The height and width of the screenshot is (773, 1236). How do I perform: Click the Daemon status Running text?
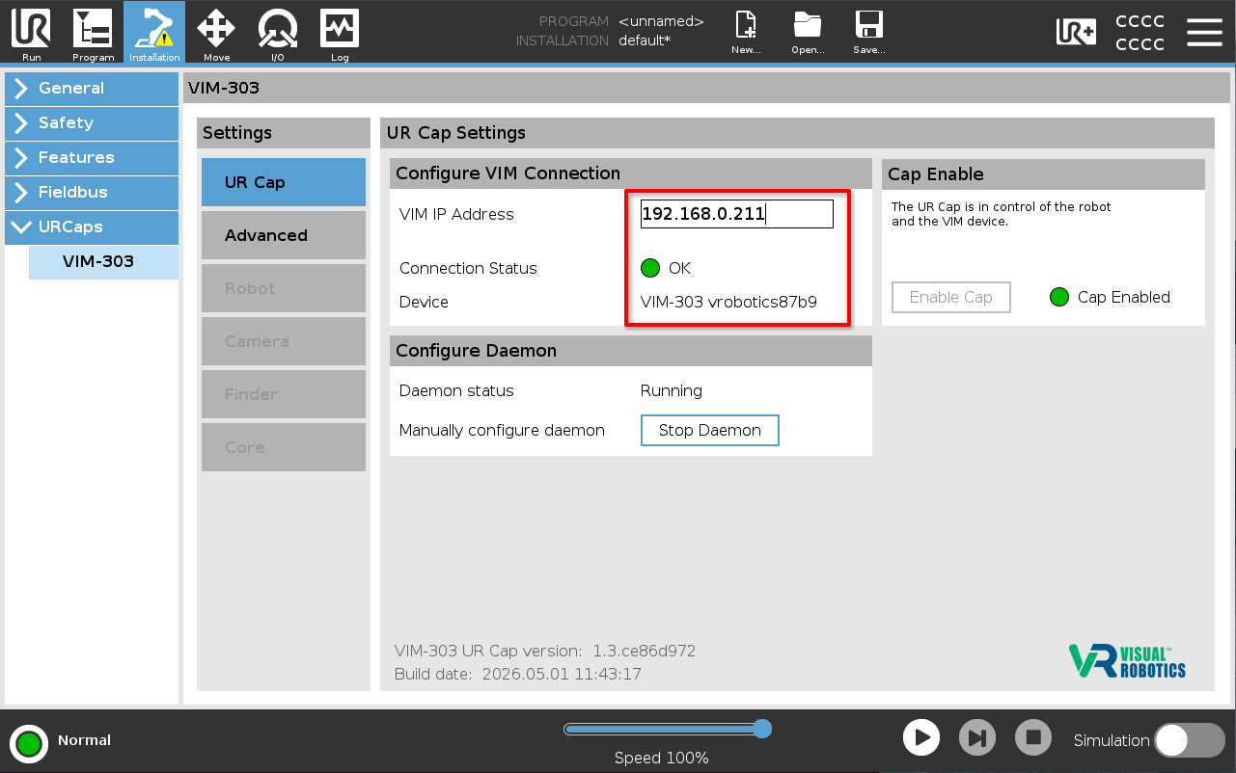point(672,390)
